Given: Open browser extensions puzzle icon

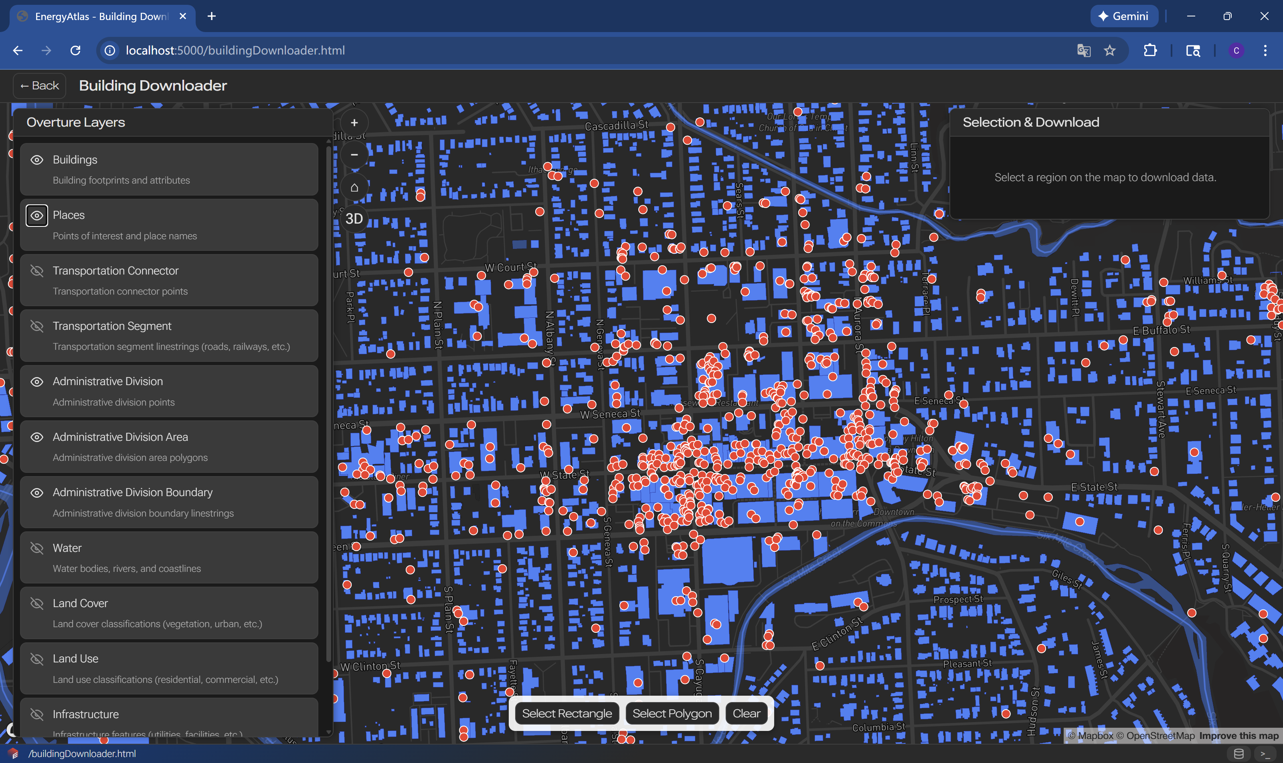Looking at the screenshot, I should coord(1150,50).
